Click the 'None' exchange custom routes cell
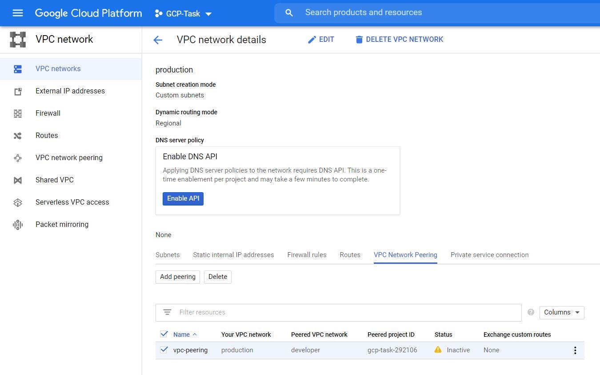600x375 pixels. click(491, 350)
